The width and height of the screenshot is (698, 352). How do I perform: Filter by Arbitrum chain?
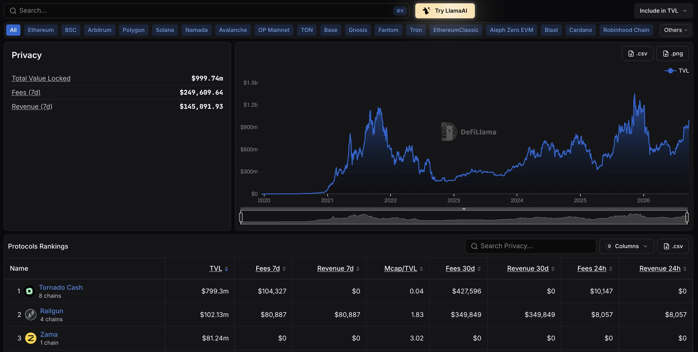(x=100, y=30)
